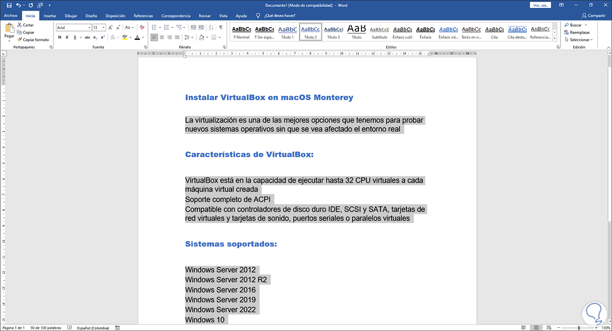Apply the Título 1 style
The width and height of the screenshot is (612, 331).
click(x=287, y=32)
